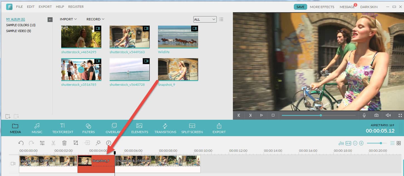Click the delete folder icon
Viewport: 404px width, 176px height.
(16, 116)
